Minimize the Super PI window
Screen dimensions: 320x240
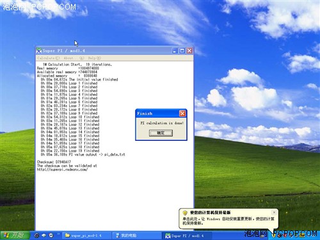coord(175,51)
